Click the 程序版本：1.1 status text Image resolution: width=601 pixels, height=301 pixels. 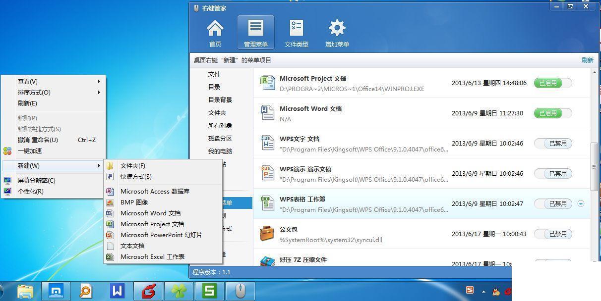click(211, 272)
